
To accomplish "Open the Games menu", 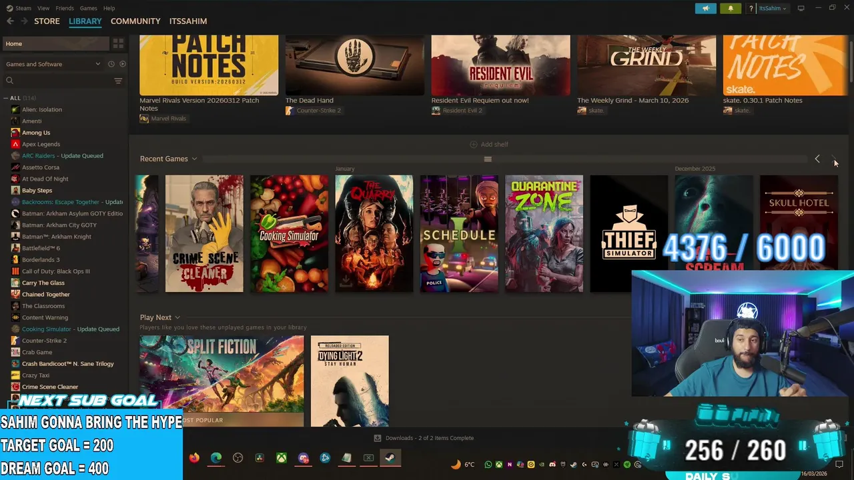I will point(88,8).
